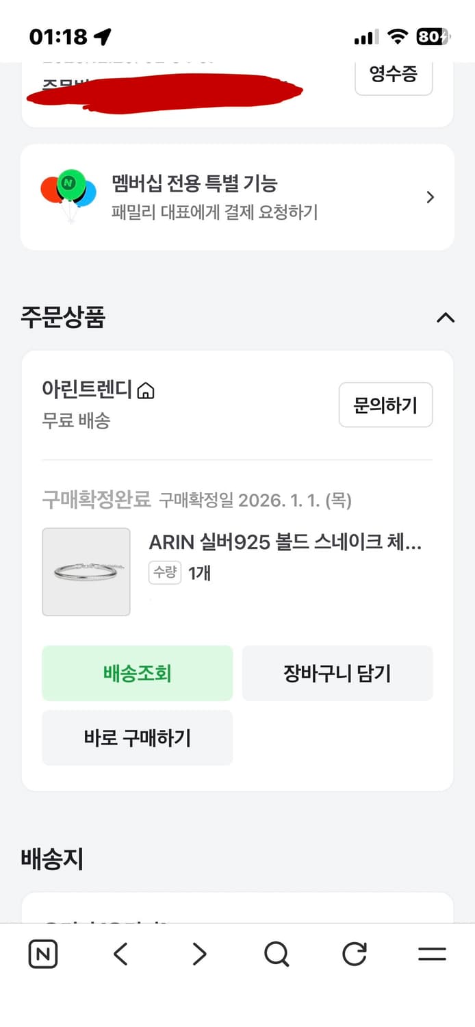Tap the 주문상품 section heading

[x=61, y=316]
